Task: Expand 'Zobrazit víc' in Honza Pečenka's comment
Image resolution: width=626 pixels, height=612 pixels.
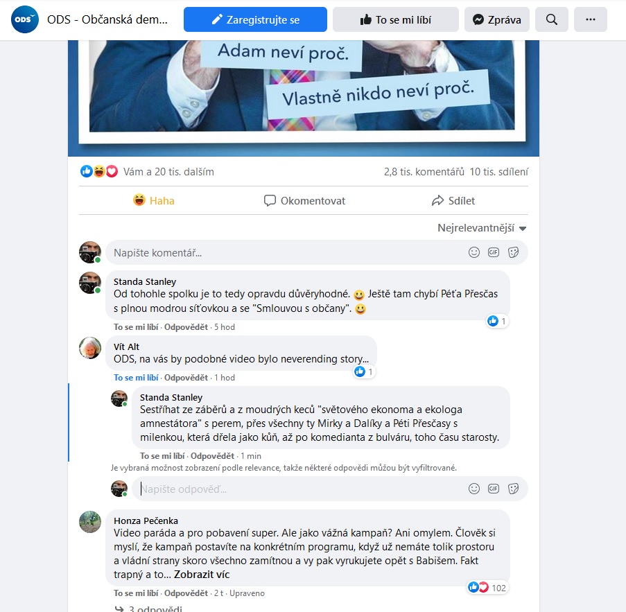Action: click(202, 575)
